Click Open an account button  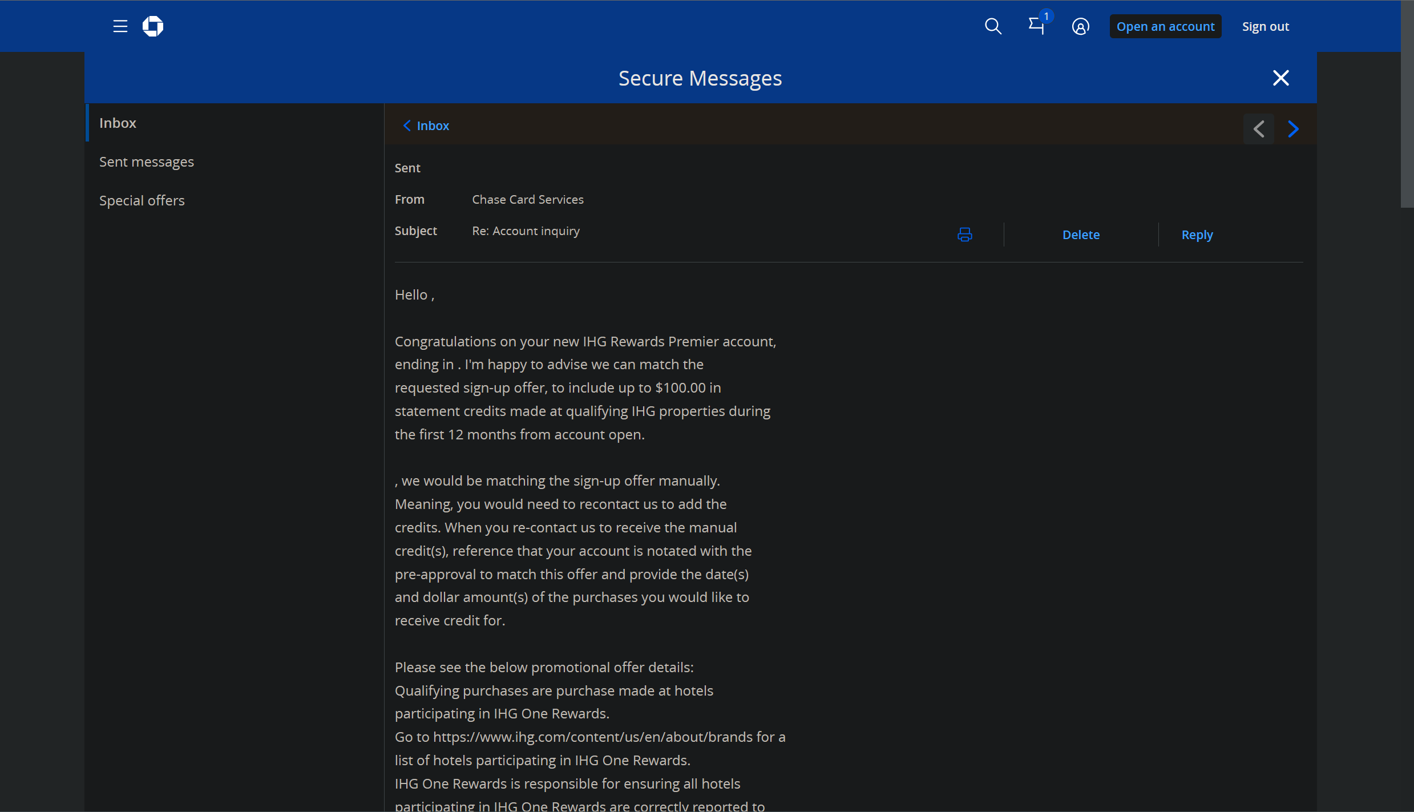1165,26
